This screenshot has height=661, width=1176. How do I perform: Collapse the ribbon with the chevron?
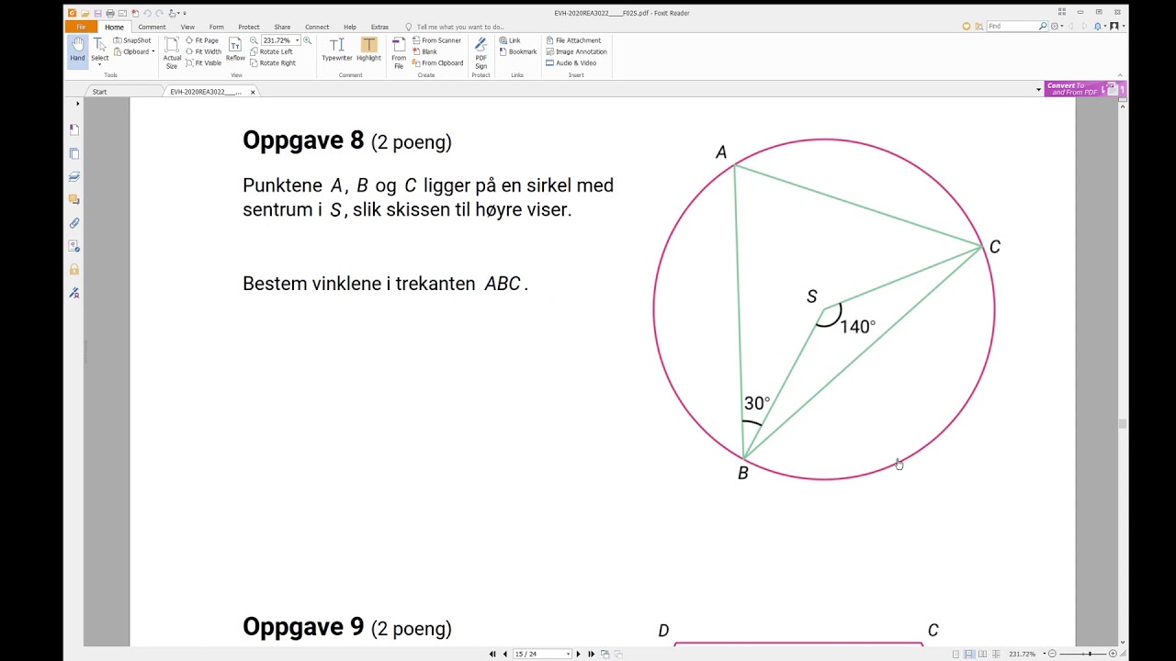click(x=1121, y=75)
